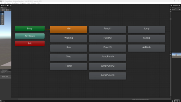Select the Punch1 state node
181x102 pixels.
107,29
